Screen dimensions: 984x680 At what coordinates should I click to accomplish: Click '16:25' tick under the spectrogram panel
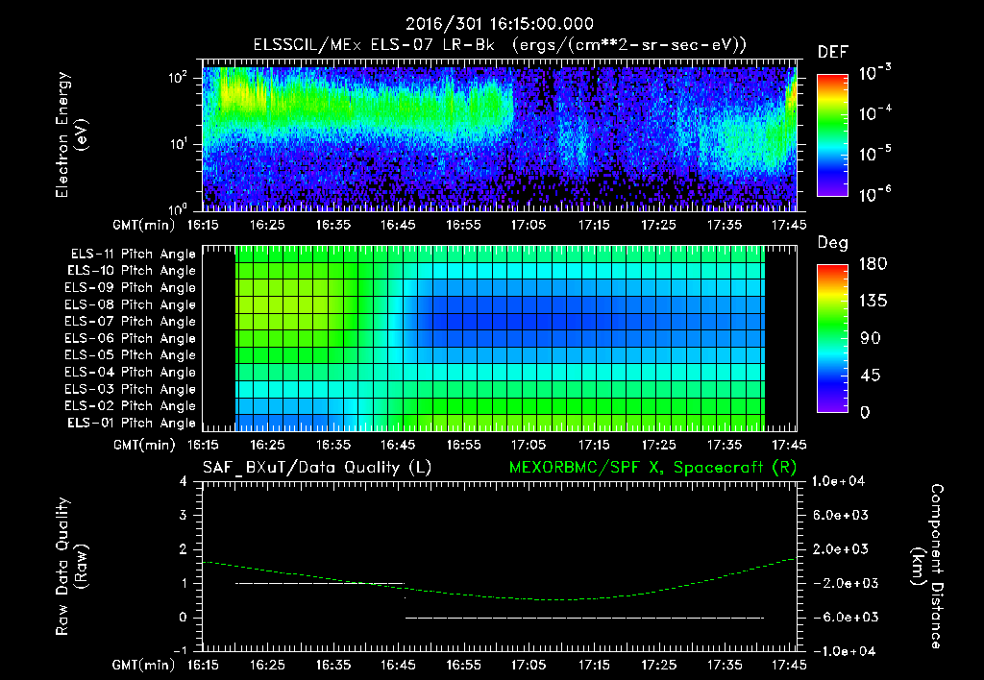pyautogui.click(x=267, y=225)
